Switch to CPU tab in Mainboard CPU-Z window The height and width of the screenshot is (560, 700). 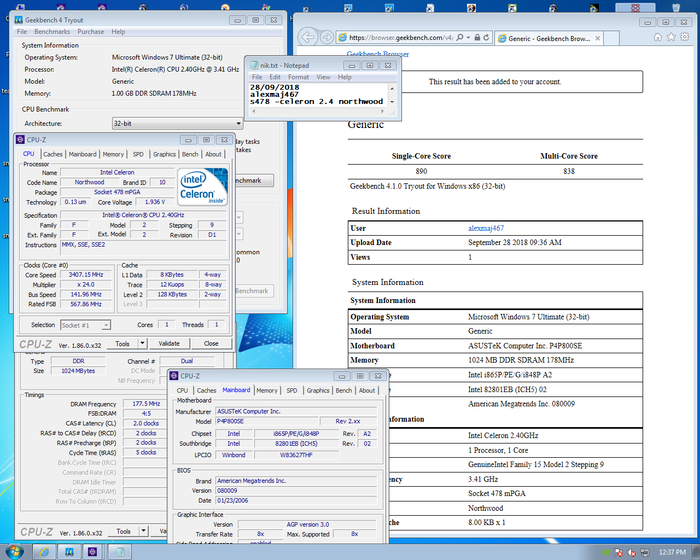182,390
